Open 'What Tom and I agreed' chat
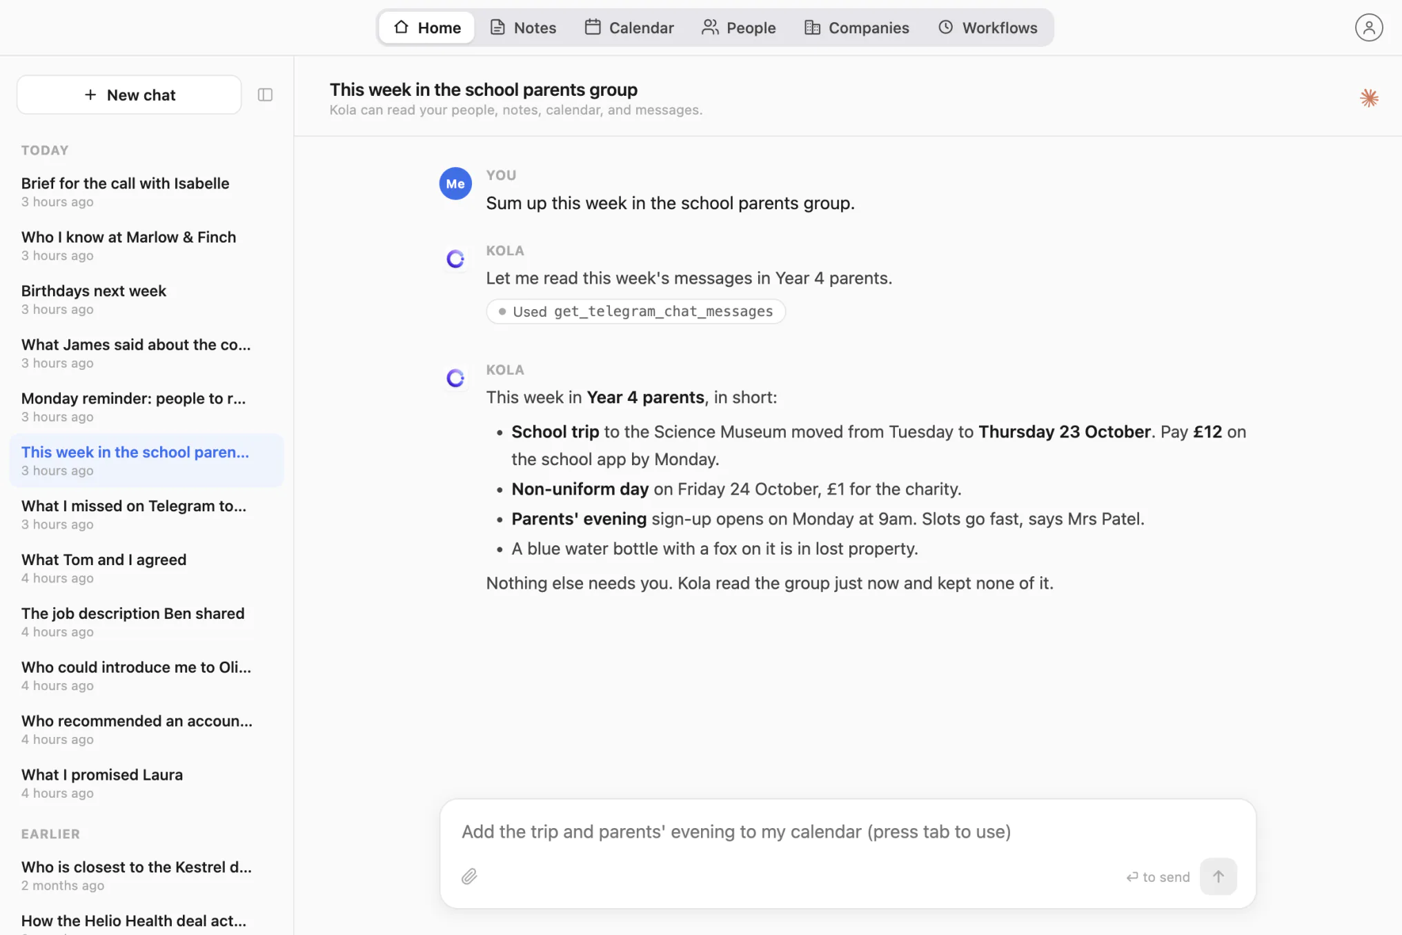1402x935 pixels. click(146, 568)
